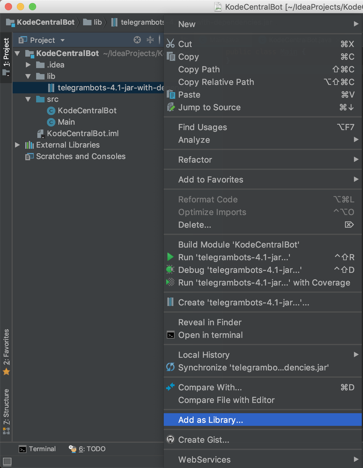Open the 7: Structure tool window tab
Viewport: 363px width, 468px height.
coord(6,411)
